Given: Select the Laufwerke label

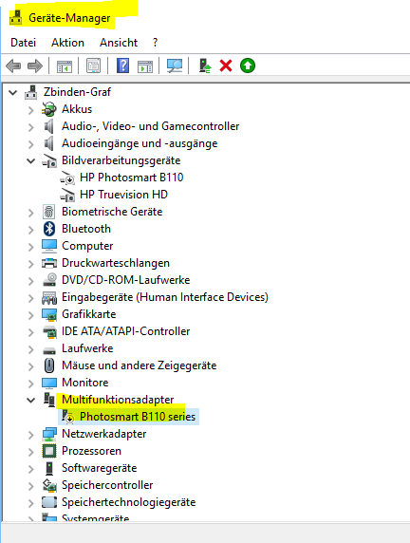Looking at the screenshot, I should point(87,348).
